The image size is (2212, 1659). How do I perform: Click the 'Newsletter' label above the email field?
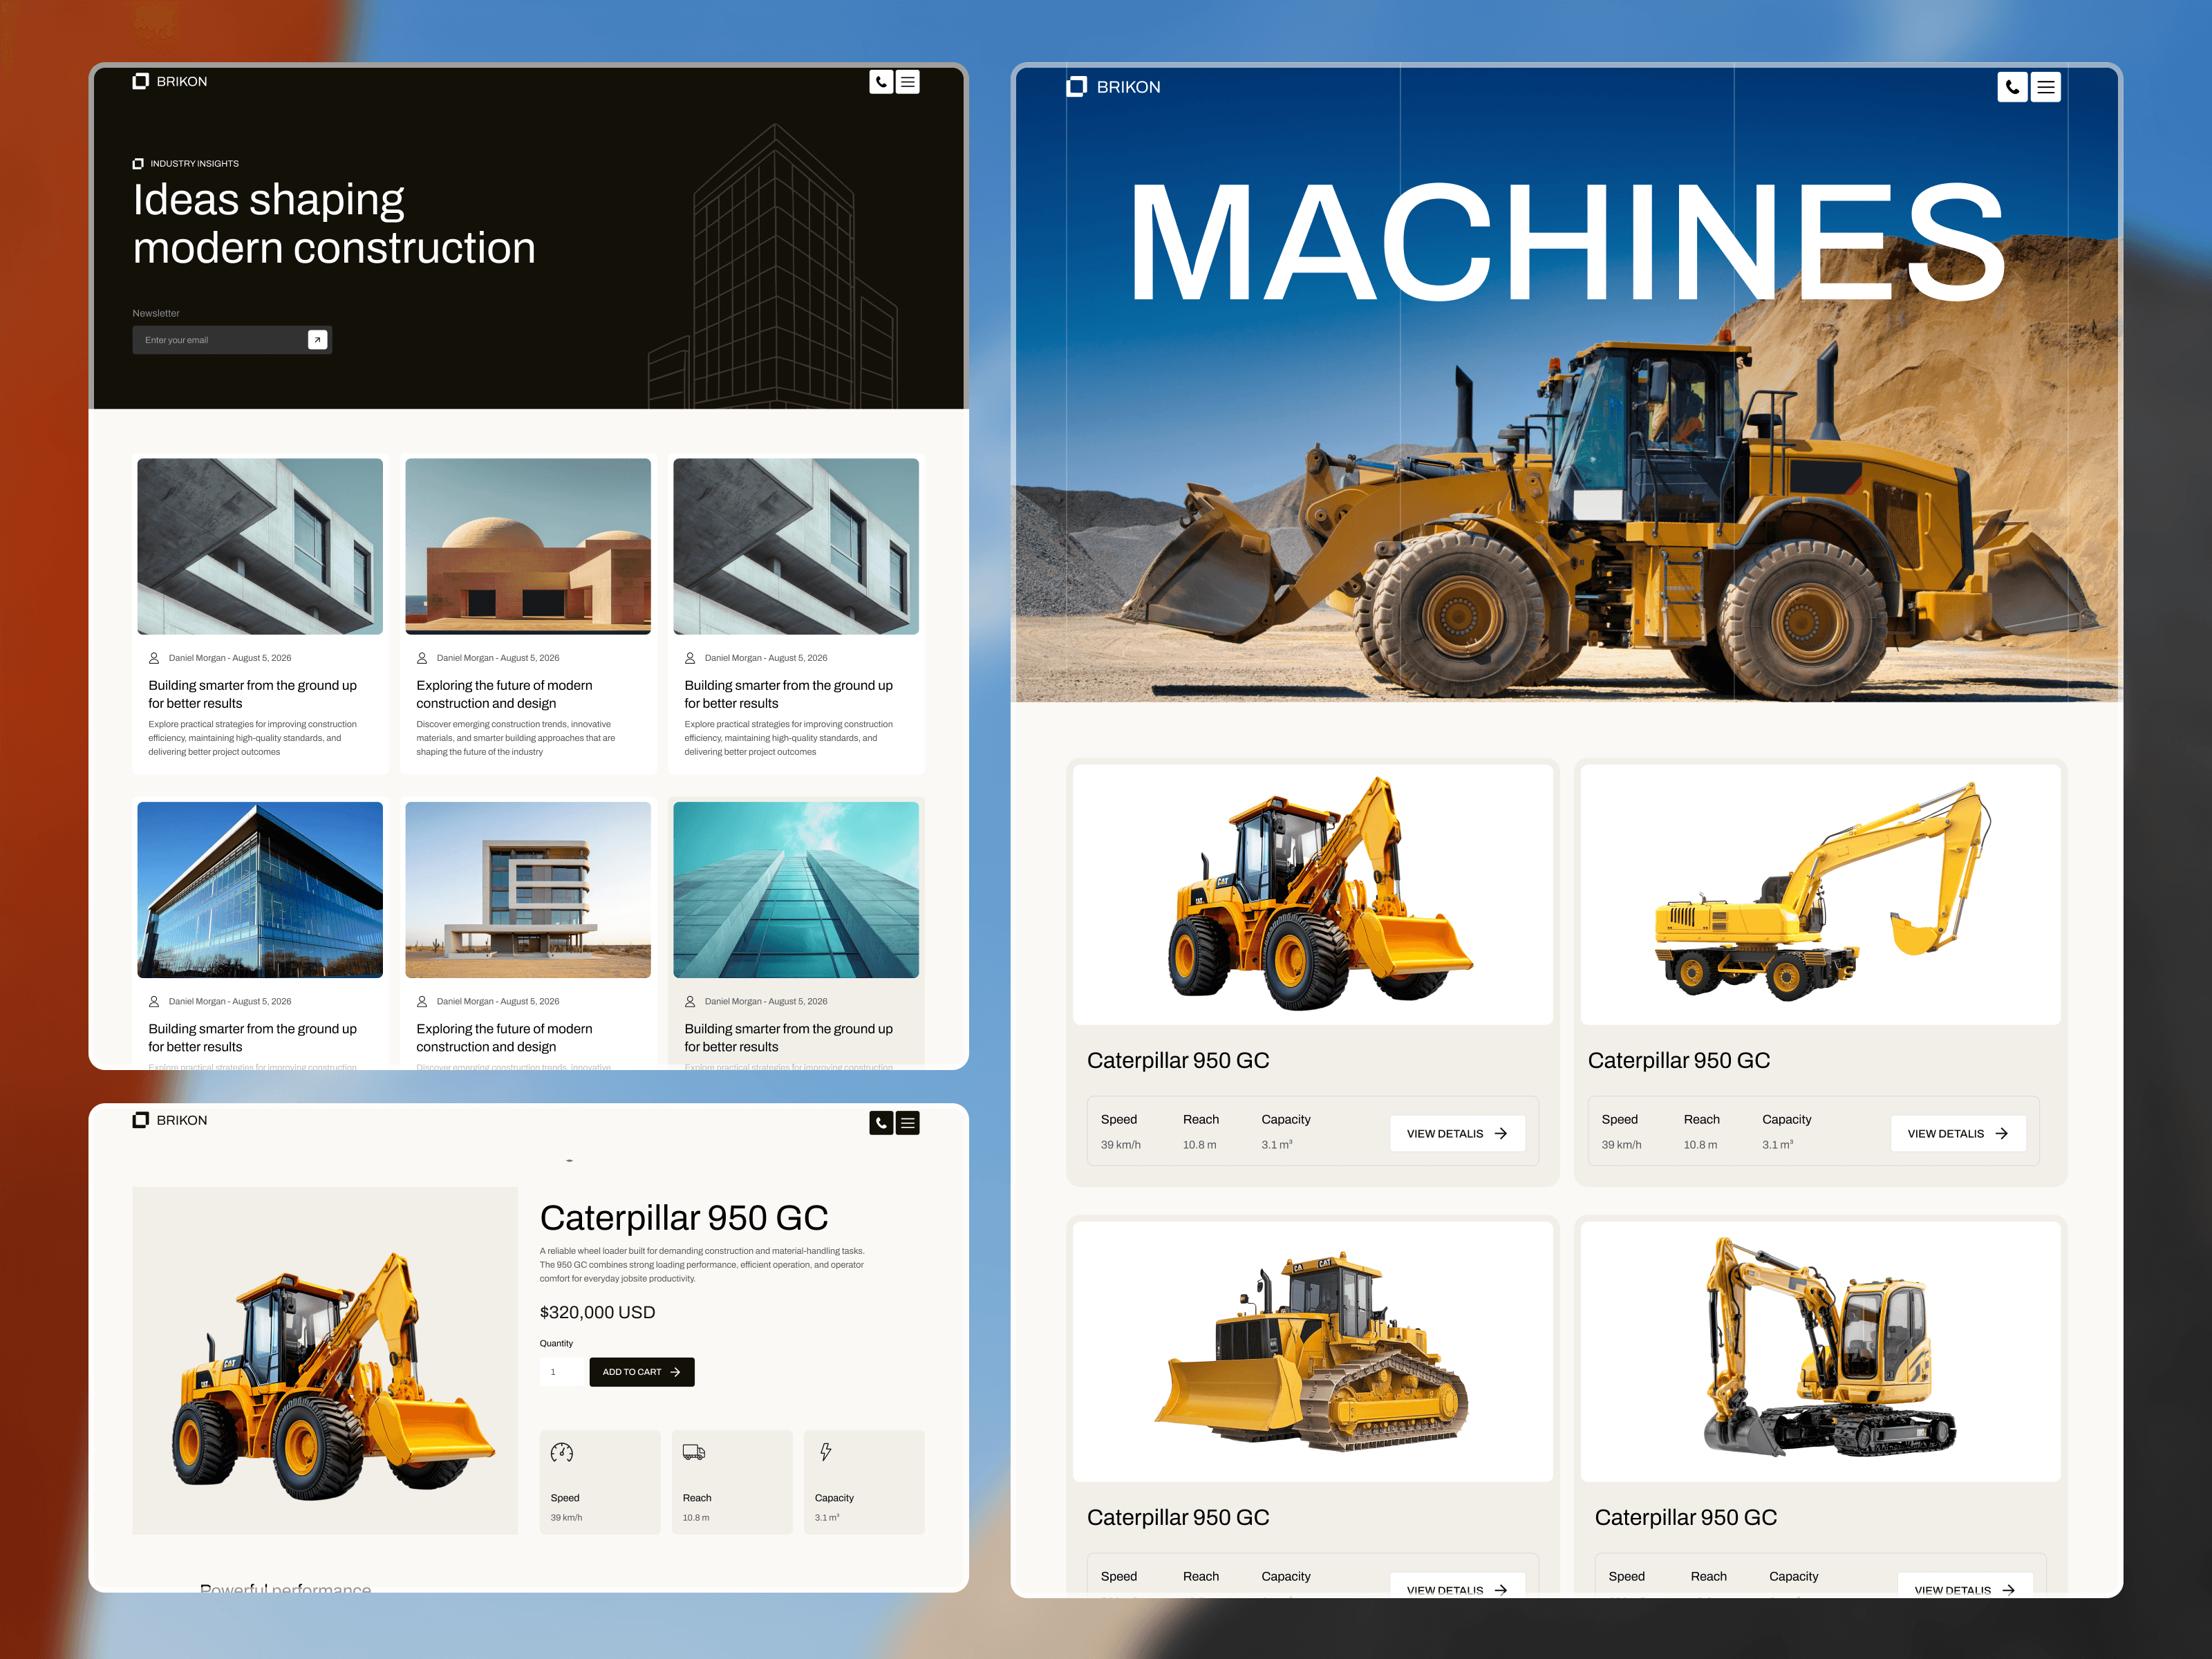point(156,313)
